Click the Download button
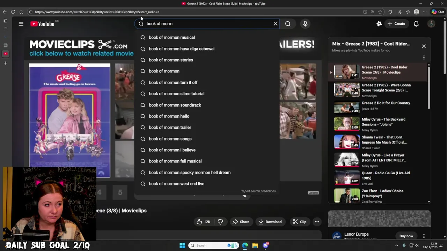 click(x=270, y=222)
